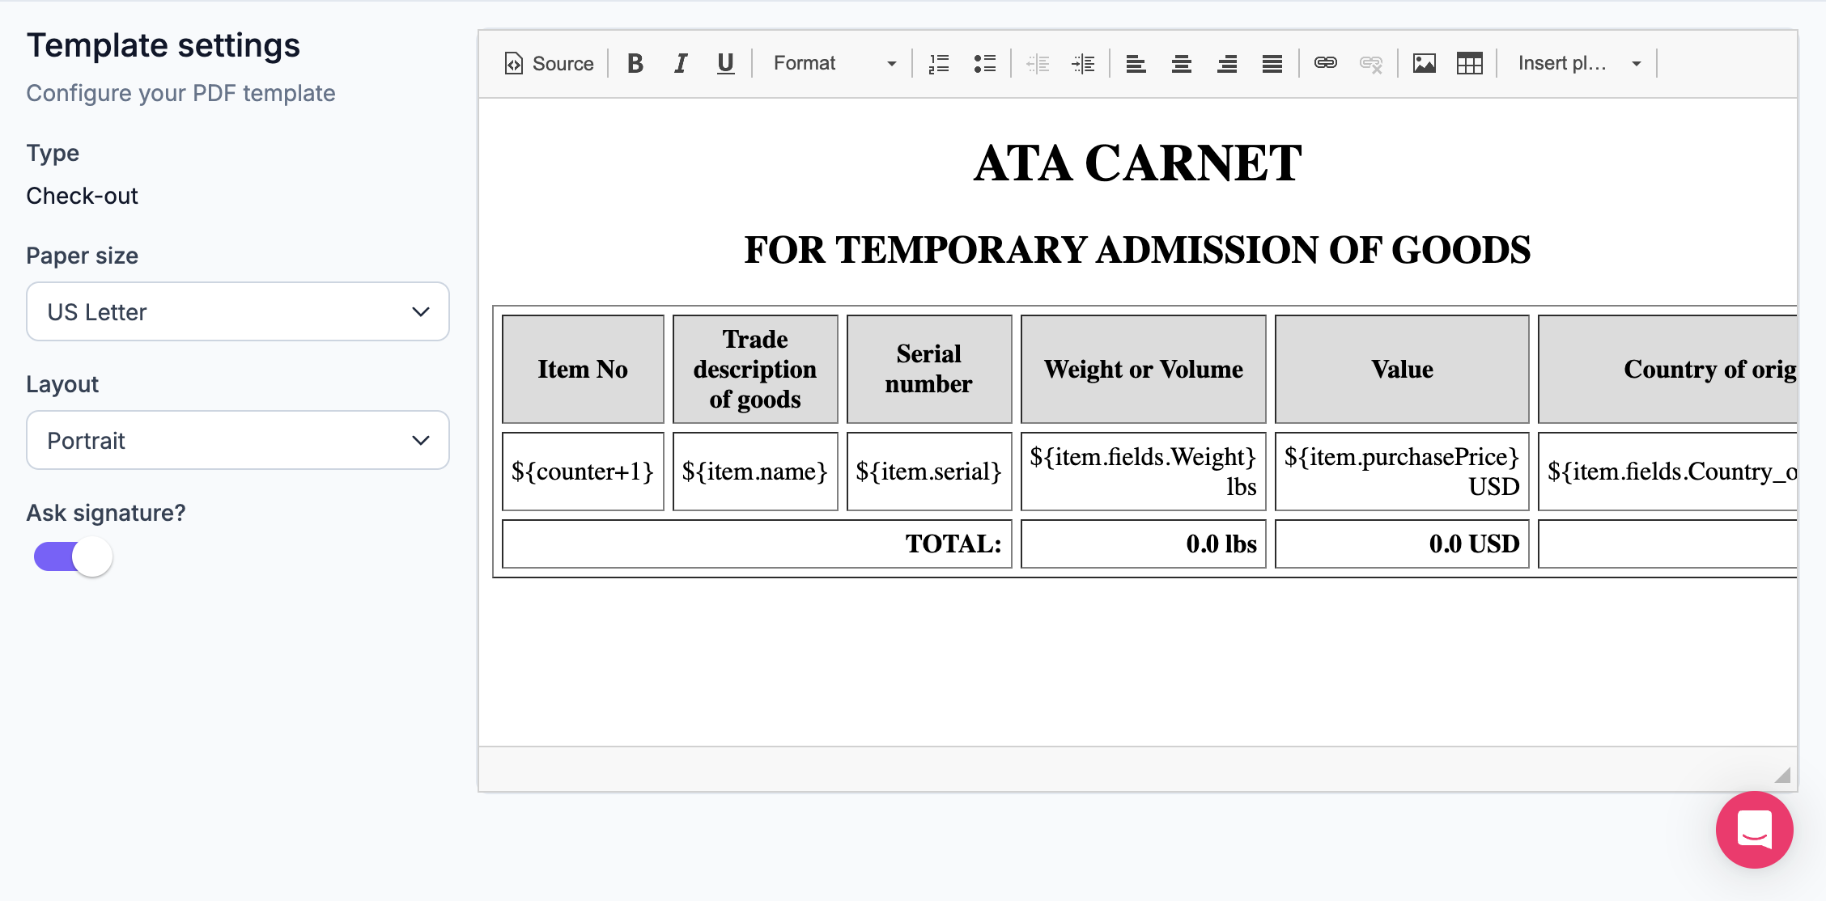Insert a bulleted list
The width and height of the screenshot is (1826, 901).
pyautogui.click(x=984, y=63)
